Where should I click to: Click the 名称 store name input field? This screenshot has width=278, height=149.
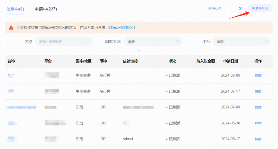pyautogui.click(x=64, y=41)
